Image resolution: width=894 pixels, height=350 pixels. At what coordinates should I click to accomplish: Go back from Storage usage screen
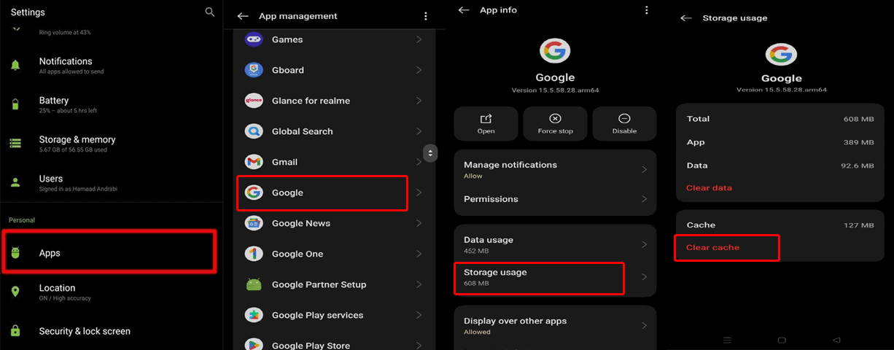click(x=685, y=17)
